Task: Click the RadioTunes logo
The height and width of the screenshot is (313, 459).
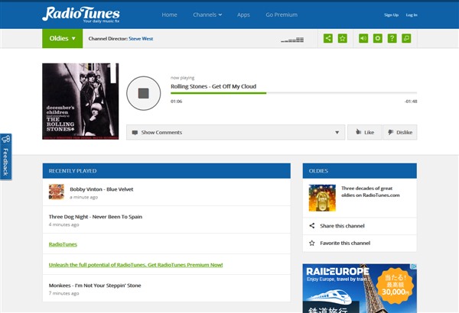Action: click(x=81, y=15)
